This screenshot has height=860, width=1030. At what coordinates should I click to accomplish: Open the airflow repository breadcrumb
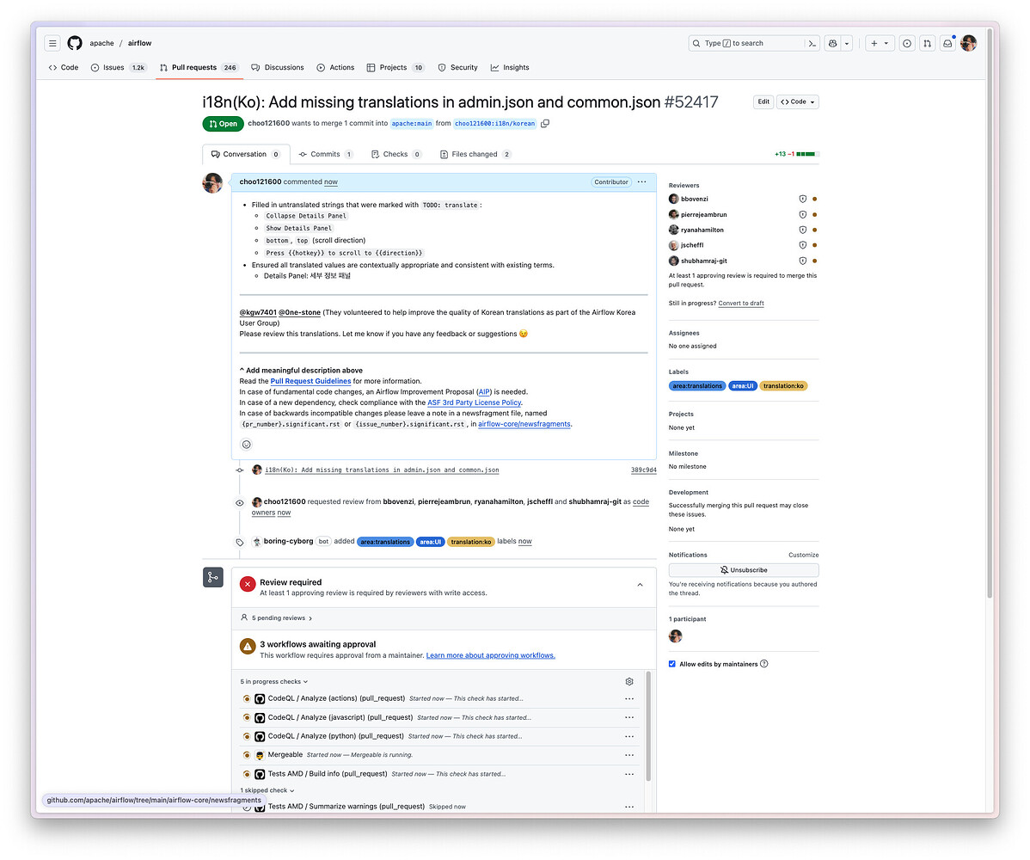139,43
